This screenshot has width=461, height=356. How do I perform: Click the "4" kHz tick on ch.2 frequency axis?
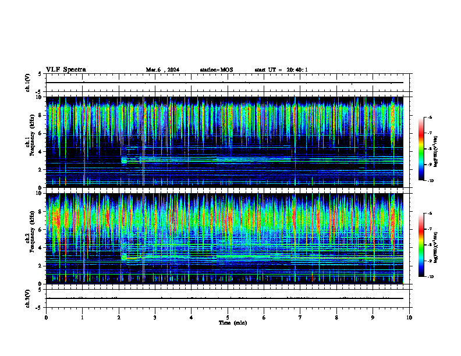pos(41,248)
